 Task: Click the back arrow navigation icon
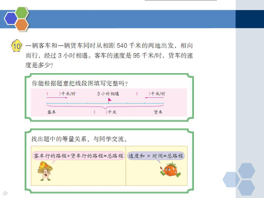tap(5, 193)
